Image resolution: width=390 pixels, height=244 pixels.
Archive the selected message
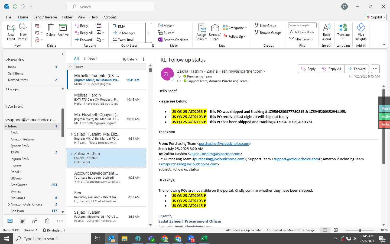pos(63,30)
